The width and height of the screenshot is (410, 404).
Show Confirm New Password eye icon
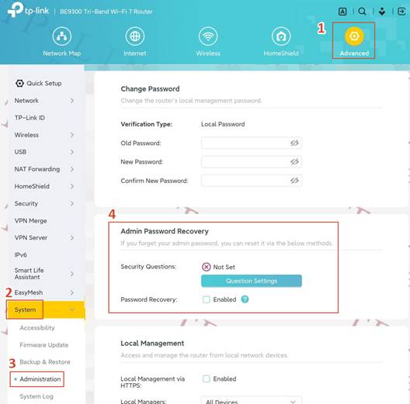click(294, 181)
